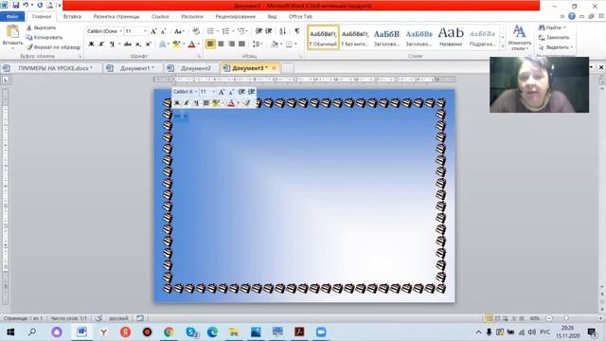Switch to the Ссылки ribbon tab
The image size is (606, 341).
coord(160,17)
